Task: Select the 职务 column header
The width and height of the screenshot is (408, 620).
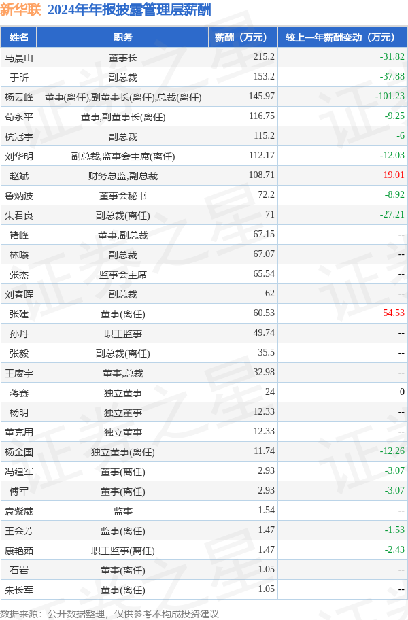Action: coord(123,37)
